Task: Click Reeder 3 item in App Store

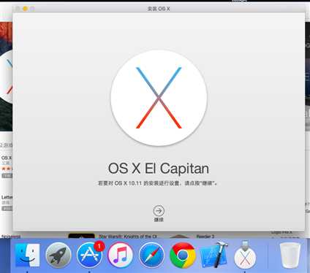Action: (205, 237)
